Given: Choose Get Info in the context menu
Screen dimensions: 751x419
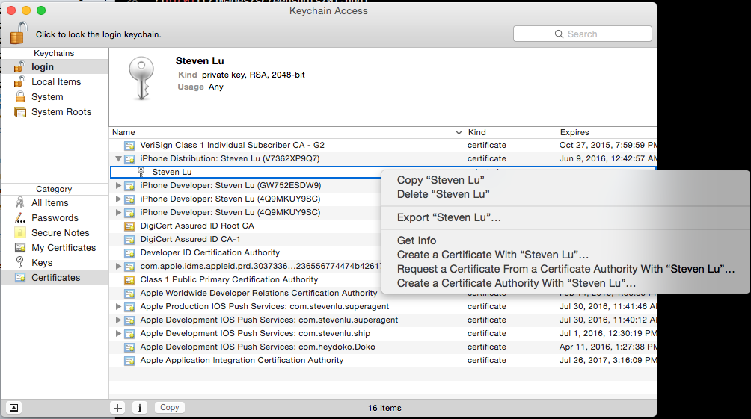Looking at the screenshot, I should (x=417, y=240).
